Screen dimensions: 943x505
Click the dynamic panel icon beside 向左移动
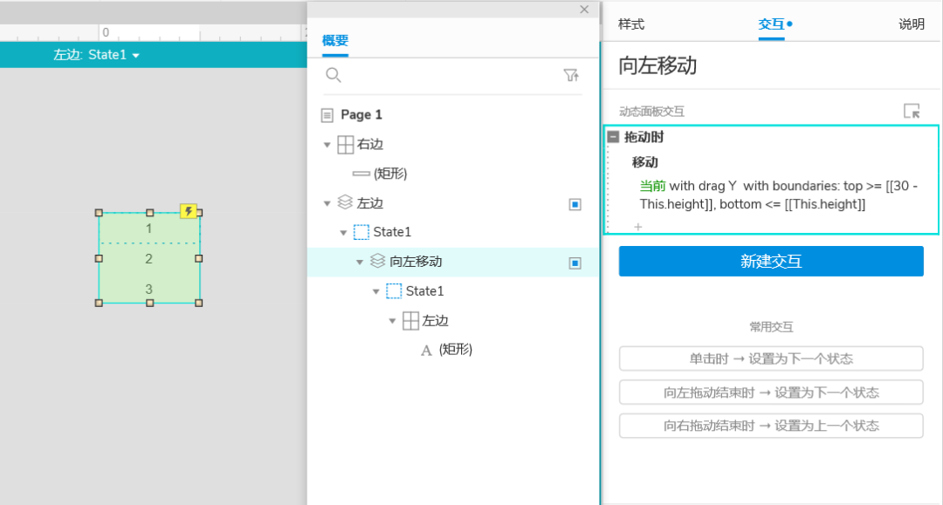click(x=377, y=261)
